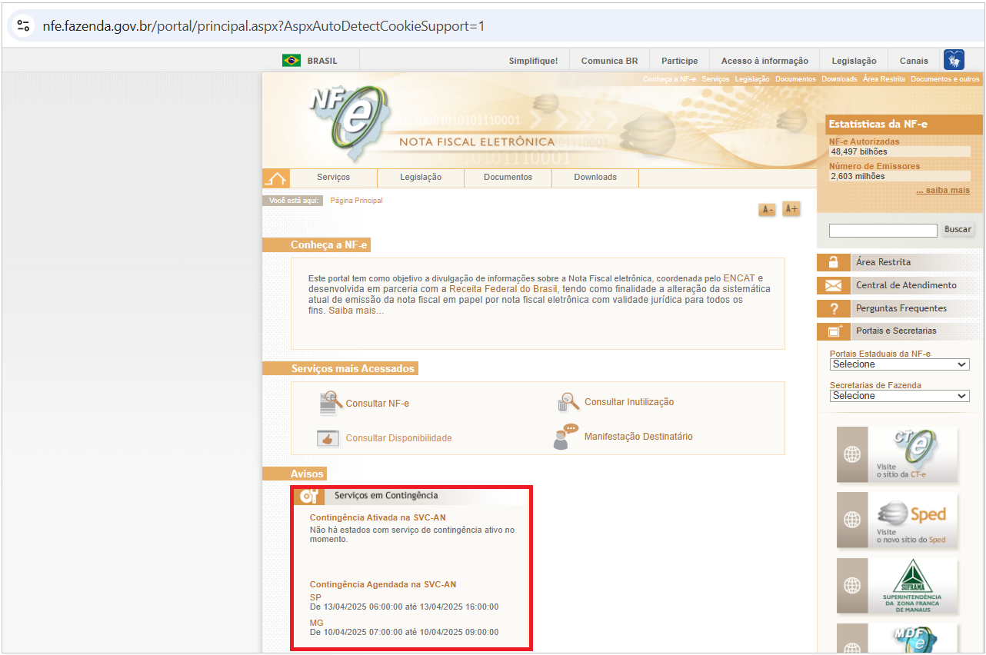Viewport: 986px width, 655px height.
Task: Open the Serviços menu tab
Action: [x=333, y=178]
